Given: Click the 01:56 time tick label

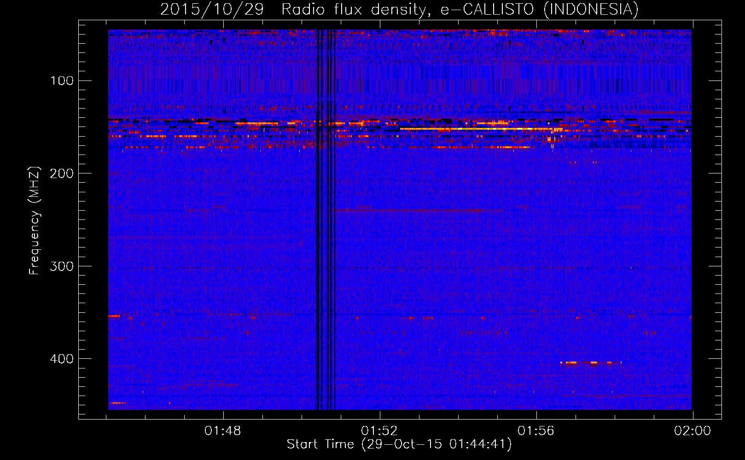Looking at the screenshot, I should pos(536,431).
